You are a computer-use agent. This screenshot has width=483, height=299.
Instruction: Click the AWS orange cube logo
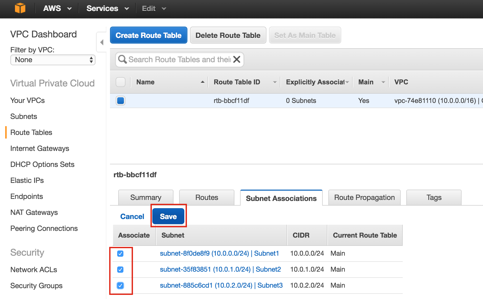20,8
